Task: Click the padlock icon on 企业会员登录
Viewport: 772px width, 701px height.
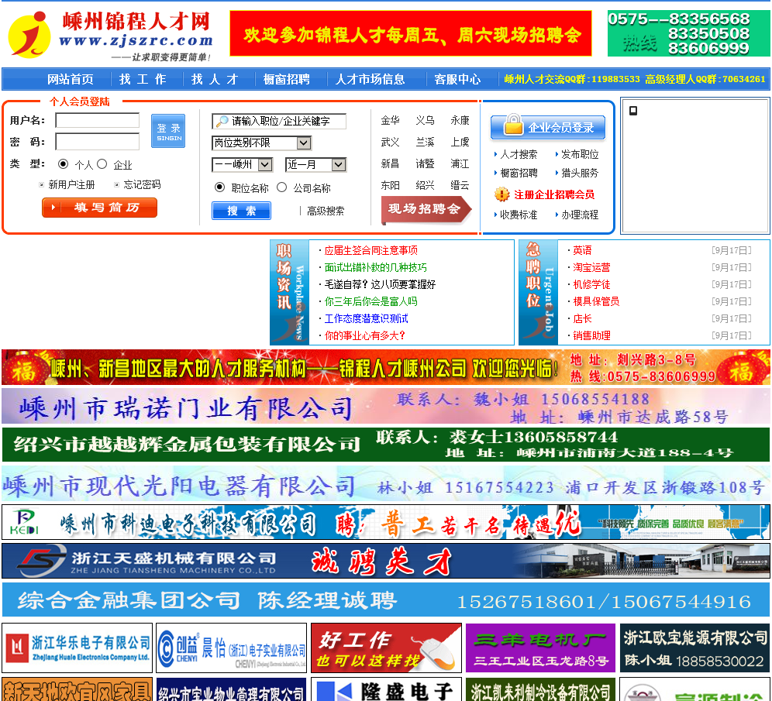Action: [x=513, y=125]
